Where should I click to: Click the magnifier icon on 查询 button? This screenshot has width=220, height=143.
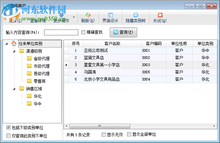(116, 32)
